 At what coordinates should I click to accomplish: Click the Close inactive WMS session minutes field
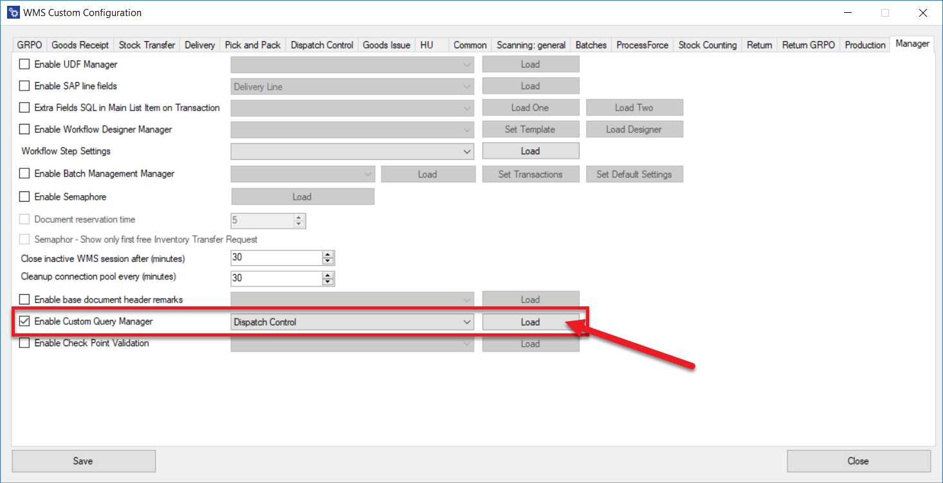[x=277, y=258]
